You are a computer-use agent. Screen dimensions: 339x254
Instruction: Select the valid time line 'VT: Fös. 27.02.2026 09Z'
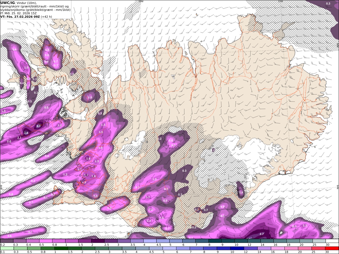point(20,17)
